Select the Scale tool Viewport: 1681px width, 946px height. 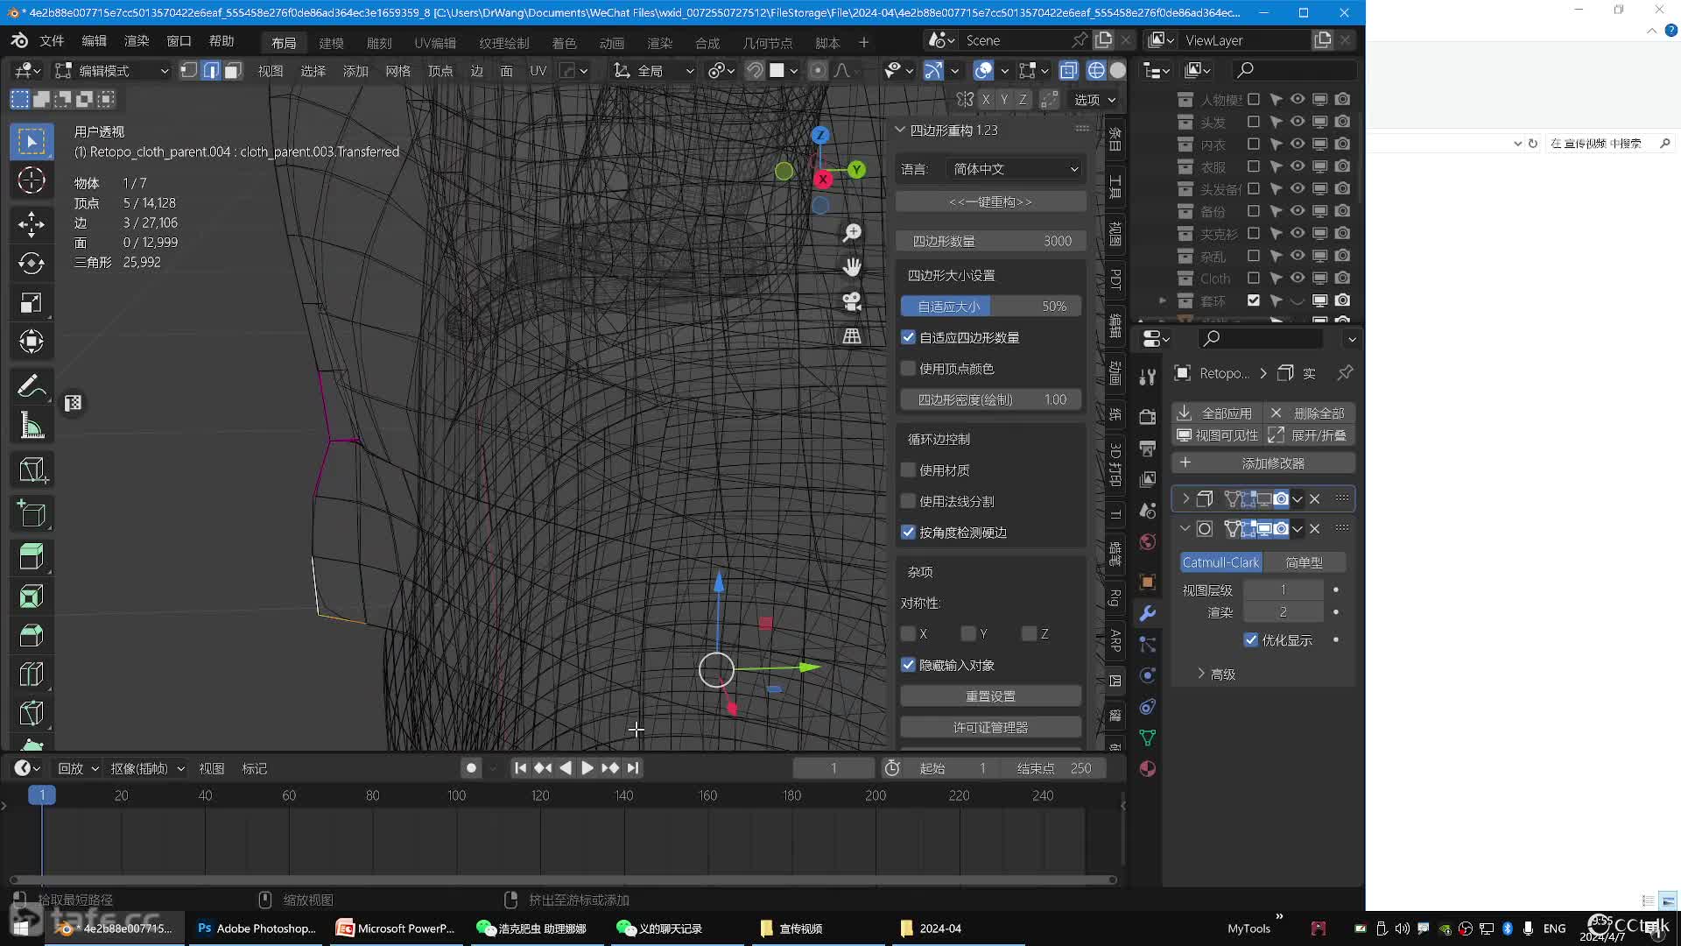pos(32,303)
